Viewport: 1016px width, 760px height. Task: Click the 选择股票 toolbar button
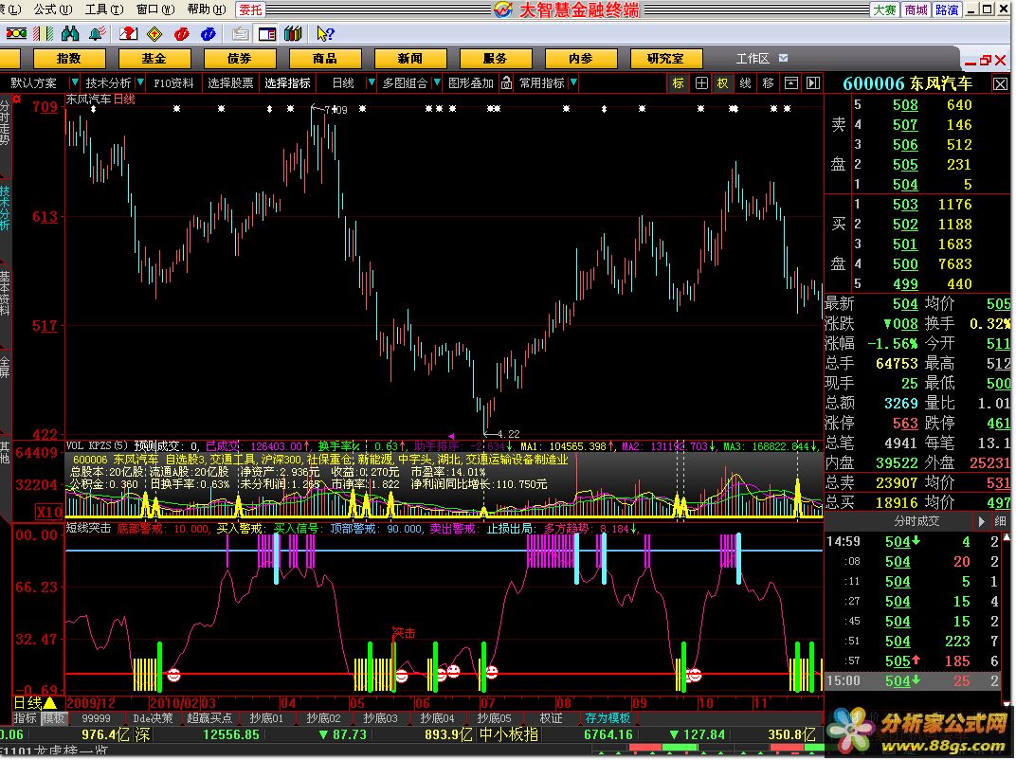point(230,83)
